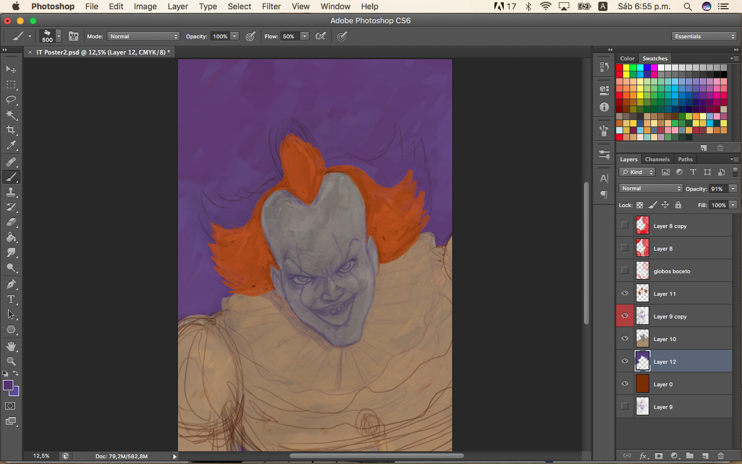Switch to the Channels tab

coord(657,159)
